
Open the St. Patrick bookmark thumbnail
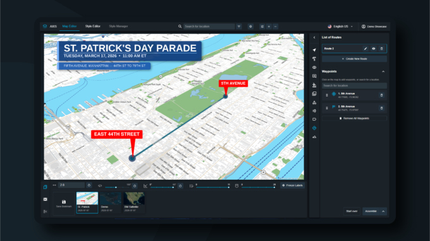point(87,203)
